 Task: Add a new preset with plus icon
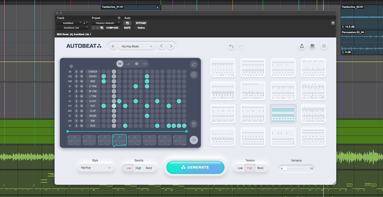(113, 46)
